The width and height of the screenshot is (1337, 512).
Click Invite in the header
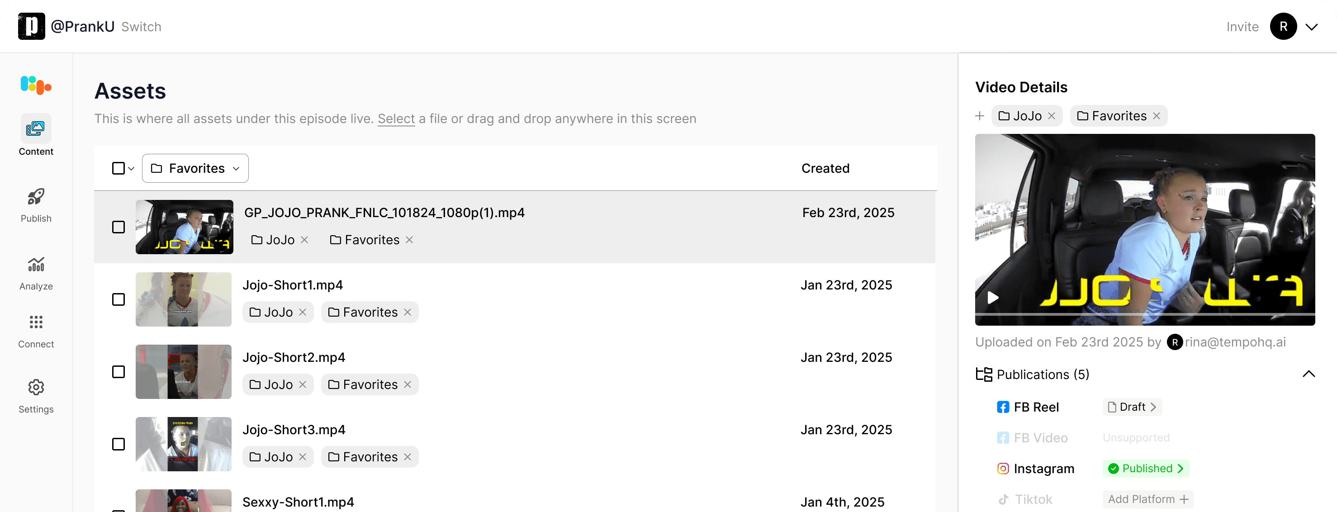tap(1242, 27)
